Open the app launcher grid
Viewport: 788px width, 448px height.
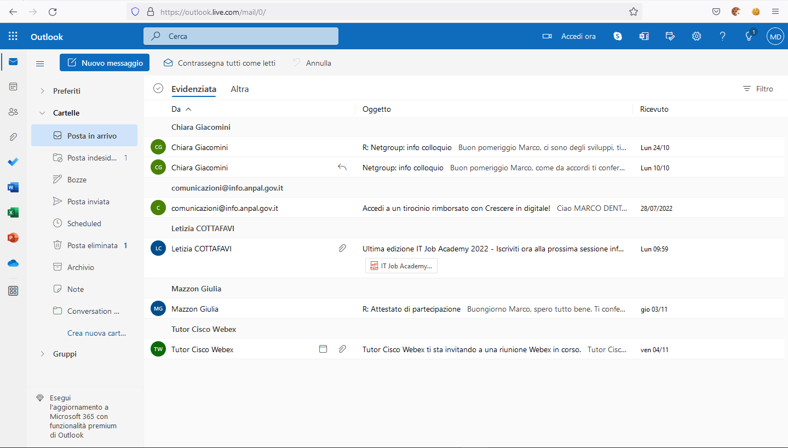point(13,37)
